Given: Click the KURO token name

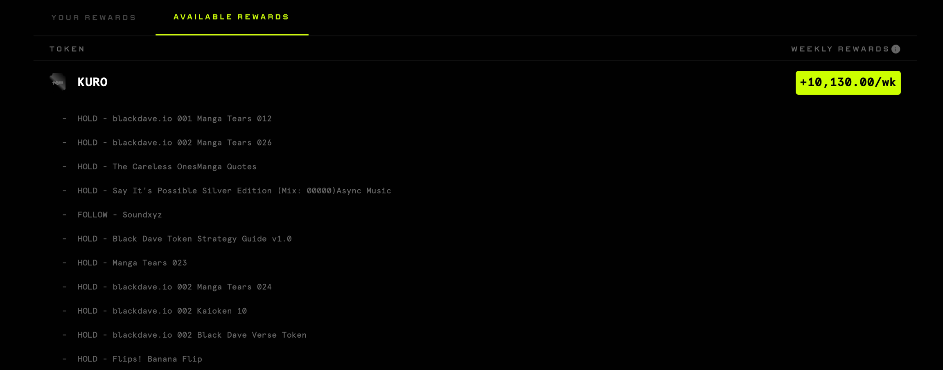Looking at the screenshot, I should pyautogui.click(x=92, y=82).
